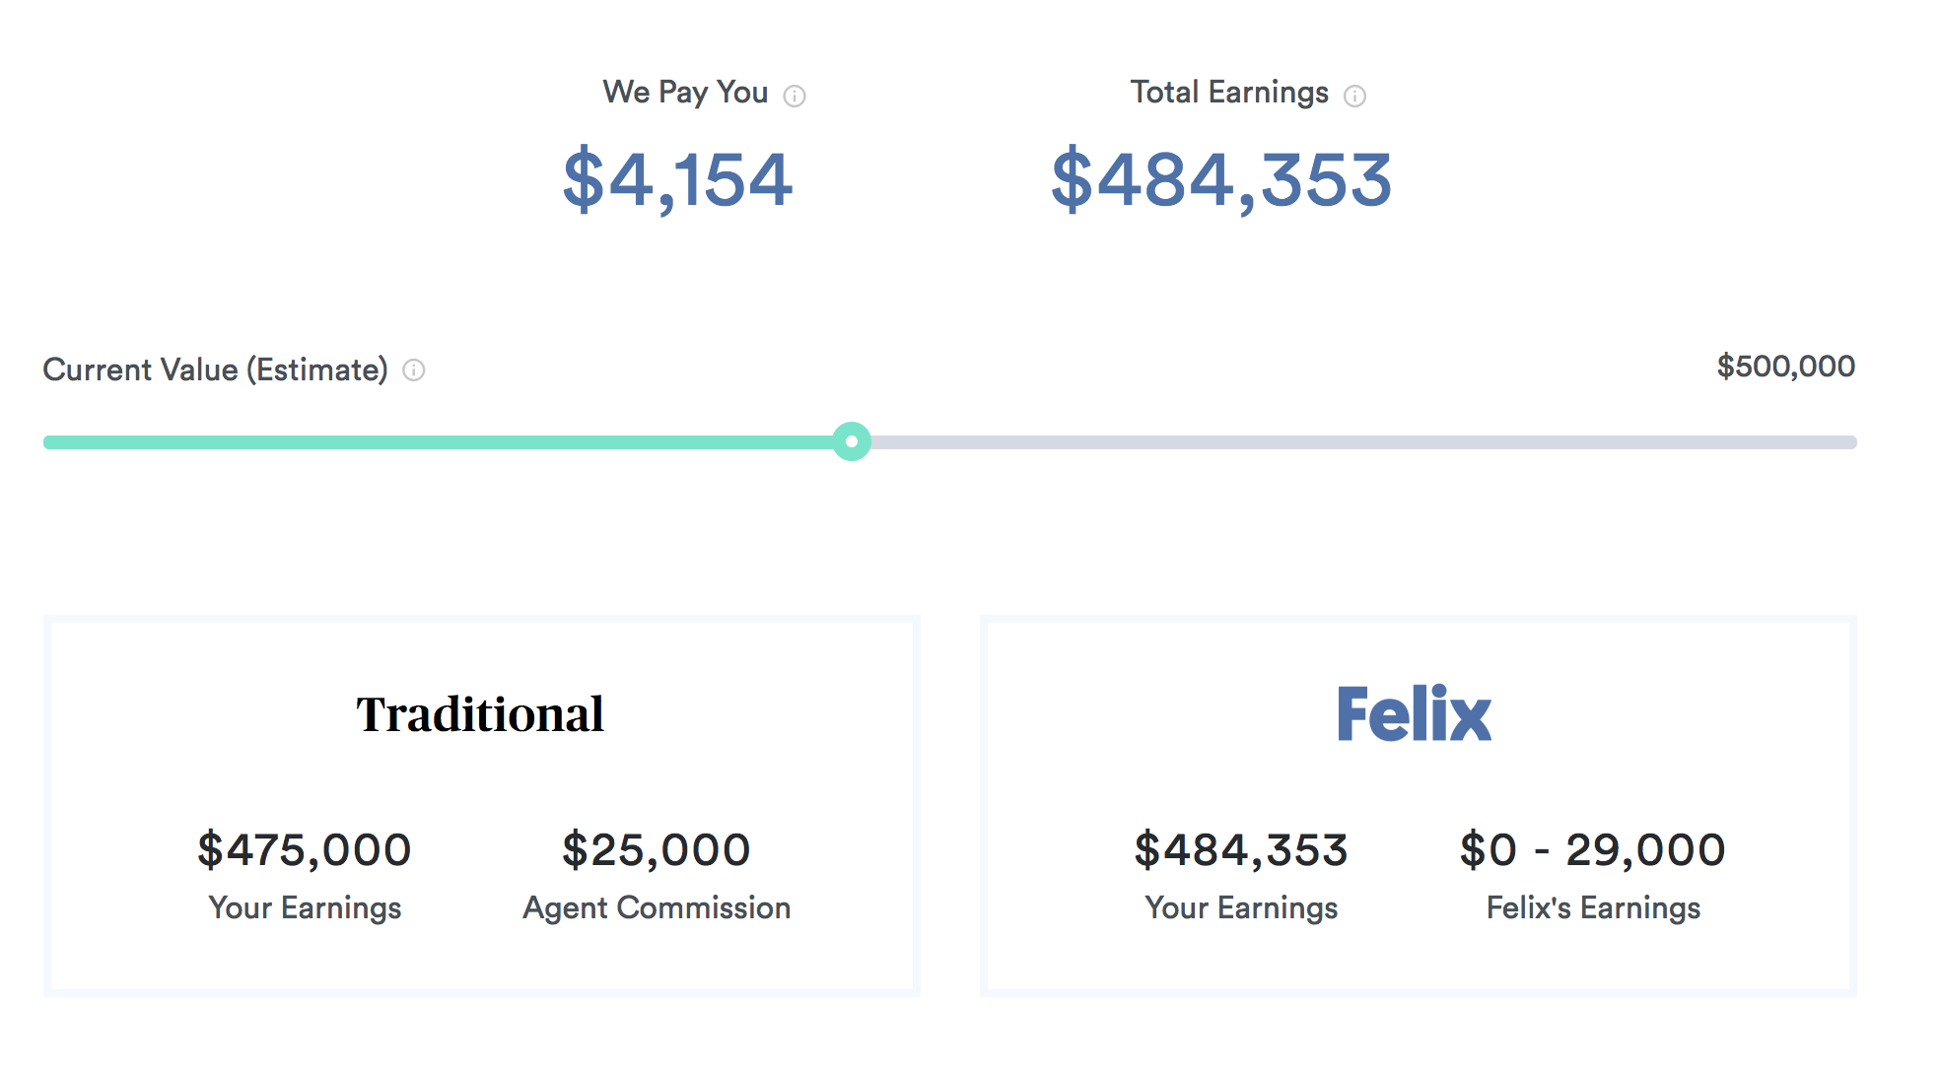Click the Felix card heading
1940x1072 pixels.
[1415, 711]
